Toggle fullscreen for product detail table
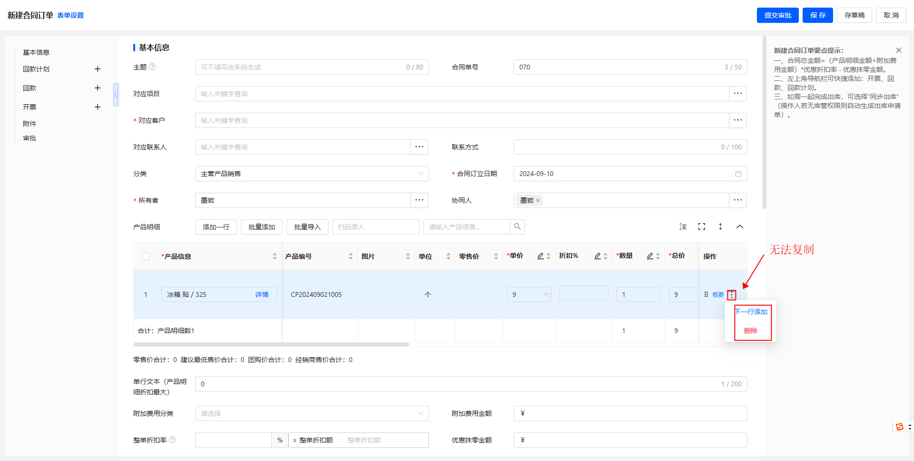This screenshot has width=914, height=461. 701,227
